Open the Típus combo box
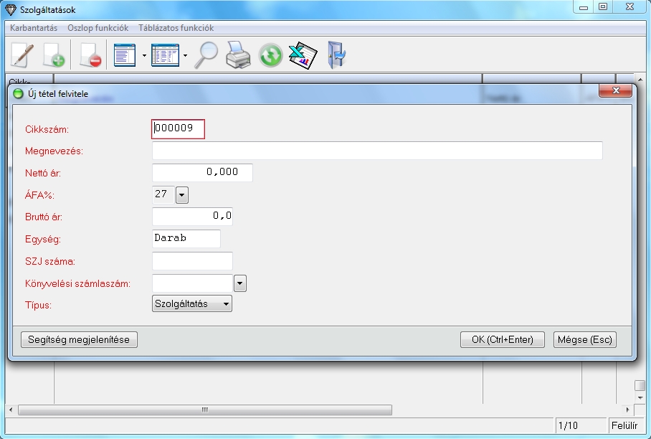Viewport: 651px width, 439px height. click(193, 304)
